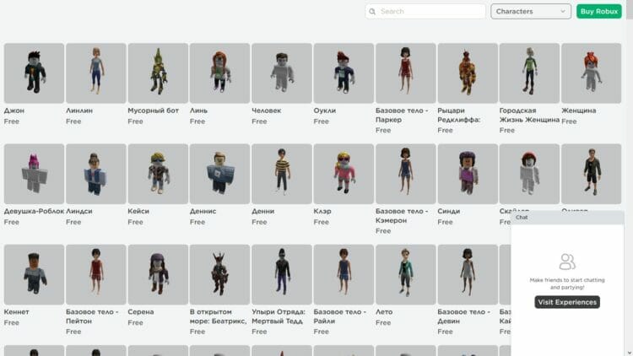This screenshot has height=356, width=633.
Task: Open the Рыцари Редклиффа character thumbnail
Action: 468,73
